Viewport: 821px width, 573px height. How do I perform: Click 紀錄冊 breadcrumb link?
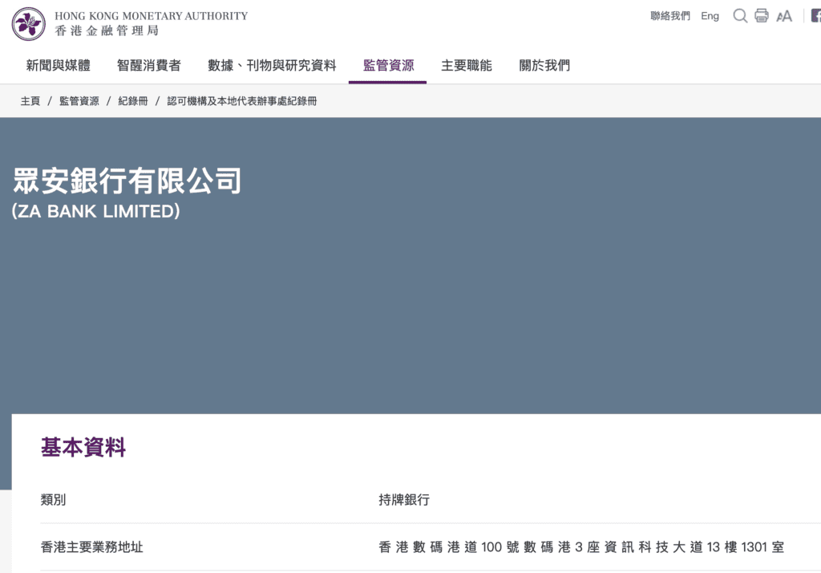tap(133, 101)
